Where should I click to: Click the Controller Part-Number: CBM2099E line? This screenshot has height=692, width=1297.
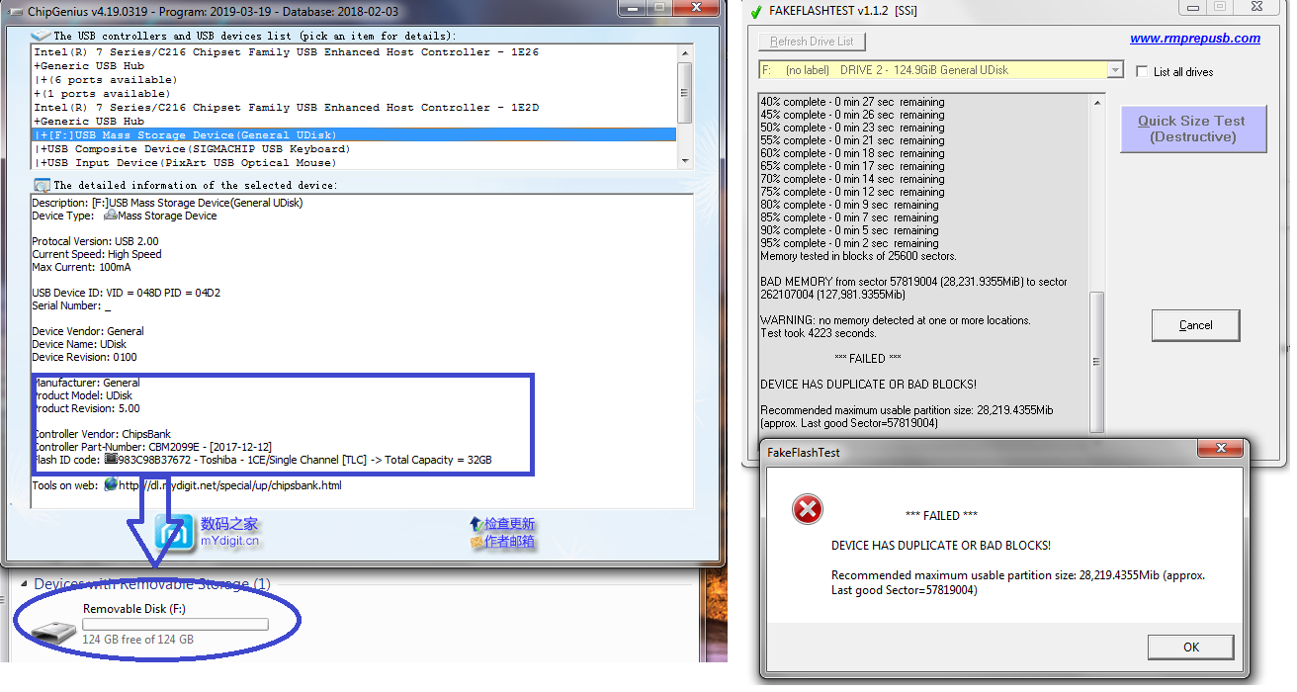(151, 447)
